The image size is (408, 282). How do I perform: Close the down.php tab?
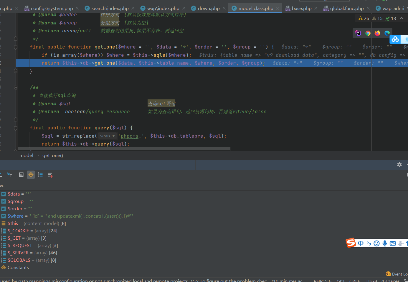(224, 8)
